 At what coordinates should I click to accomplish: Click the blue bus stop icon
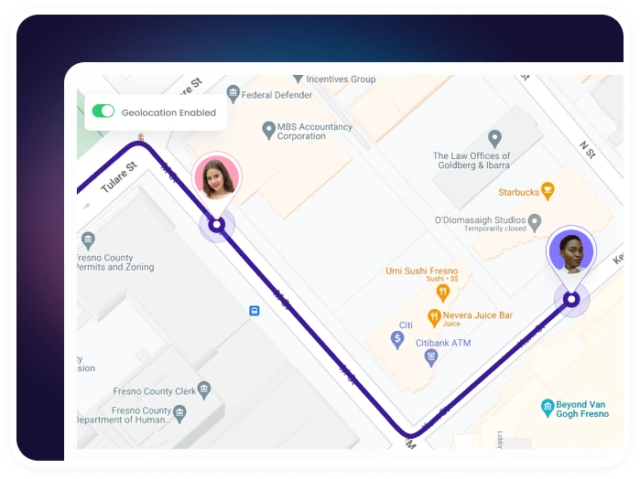pos(255,311)
